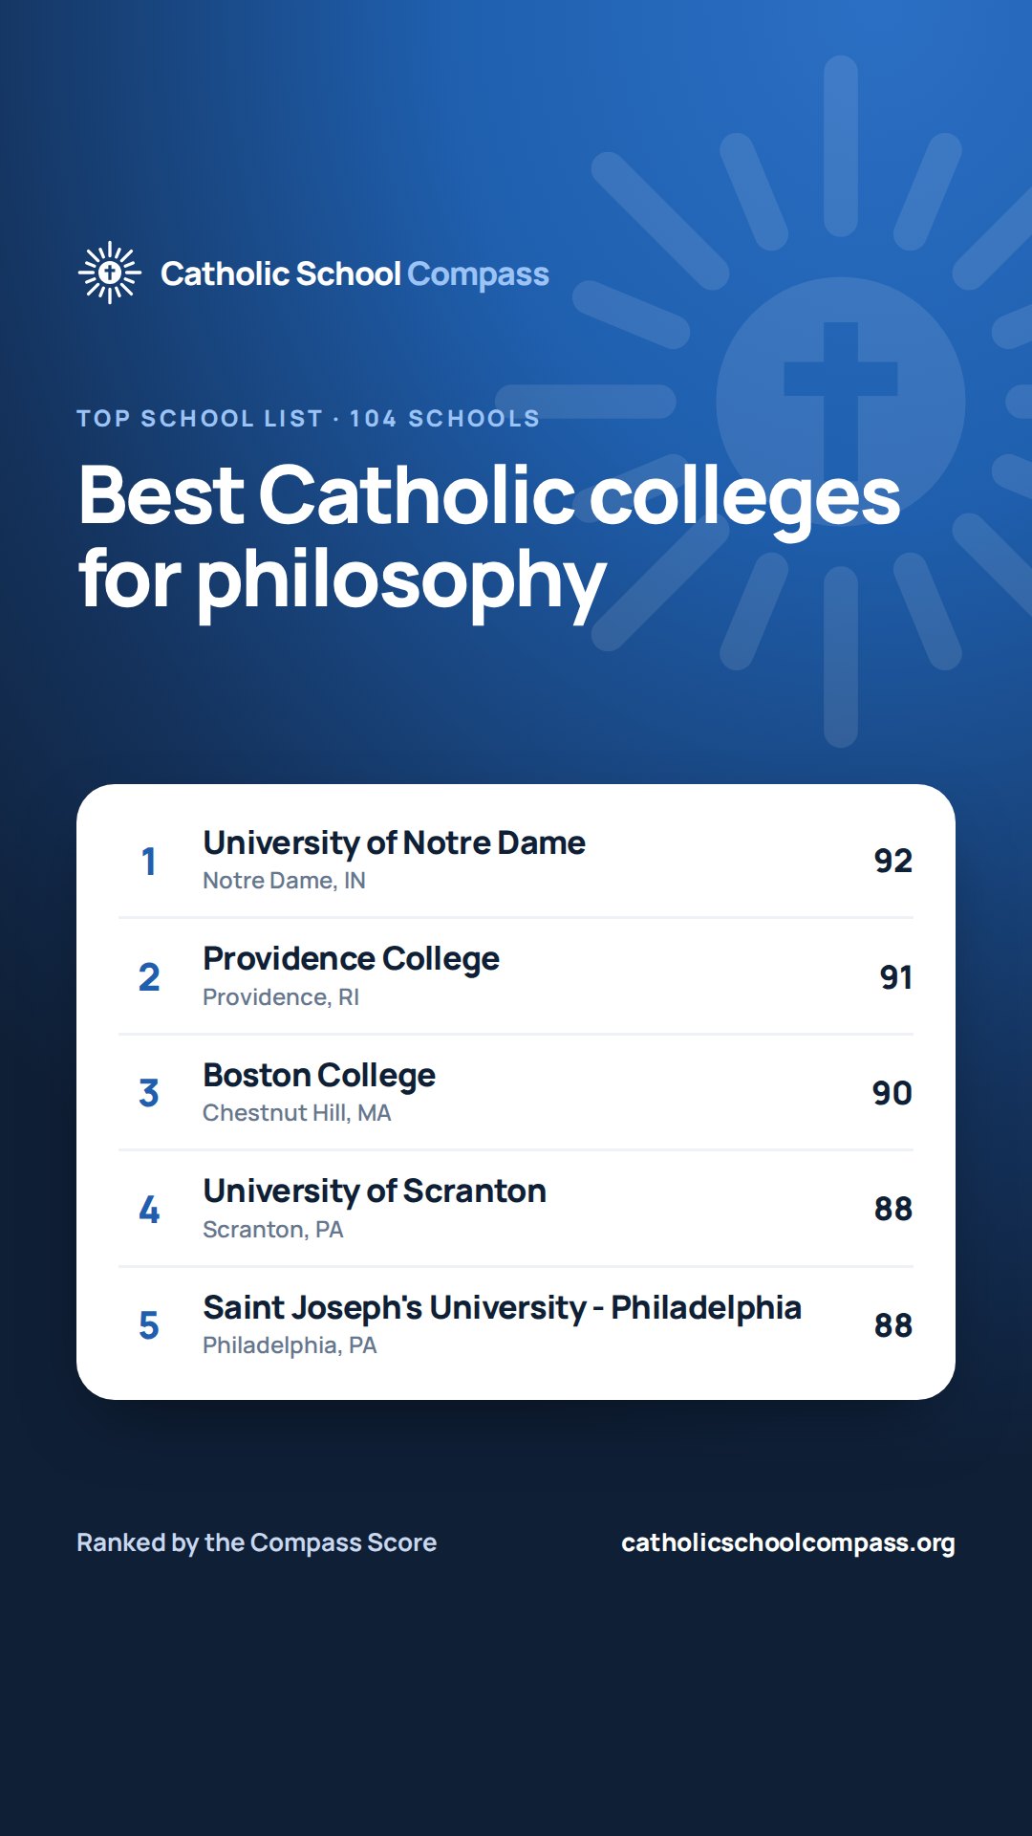
Task: Open the Providence College listing
Action: coord(516,976)
